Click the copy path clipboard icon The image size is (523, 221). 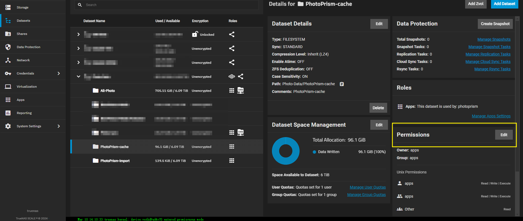click(342, 84)
